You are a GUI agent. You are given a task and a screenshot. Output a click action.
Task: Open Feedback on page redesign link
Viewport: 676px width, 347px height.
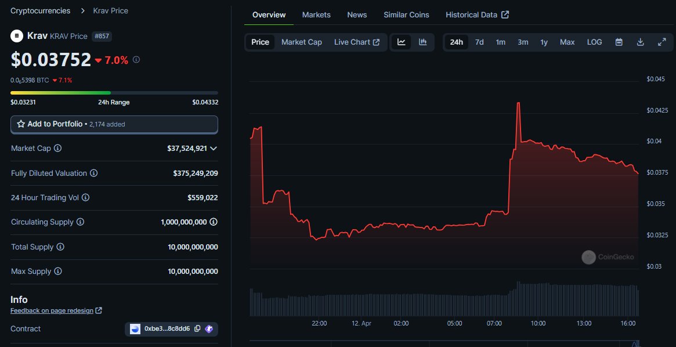click(x=56, y=311)
